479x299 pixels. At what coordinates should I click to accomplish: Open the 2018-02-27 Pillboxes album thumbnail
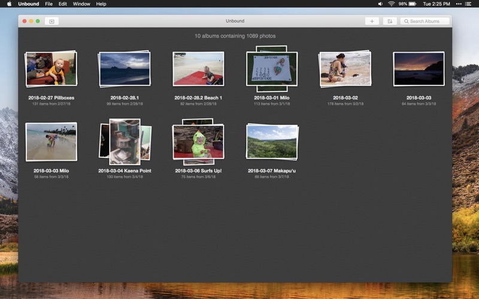click(x=51, y=69)
